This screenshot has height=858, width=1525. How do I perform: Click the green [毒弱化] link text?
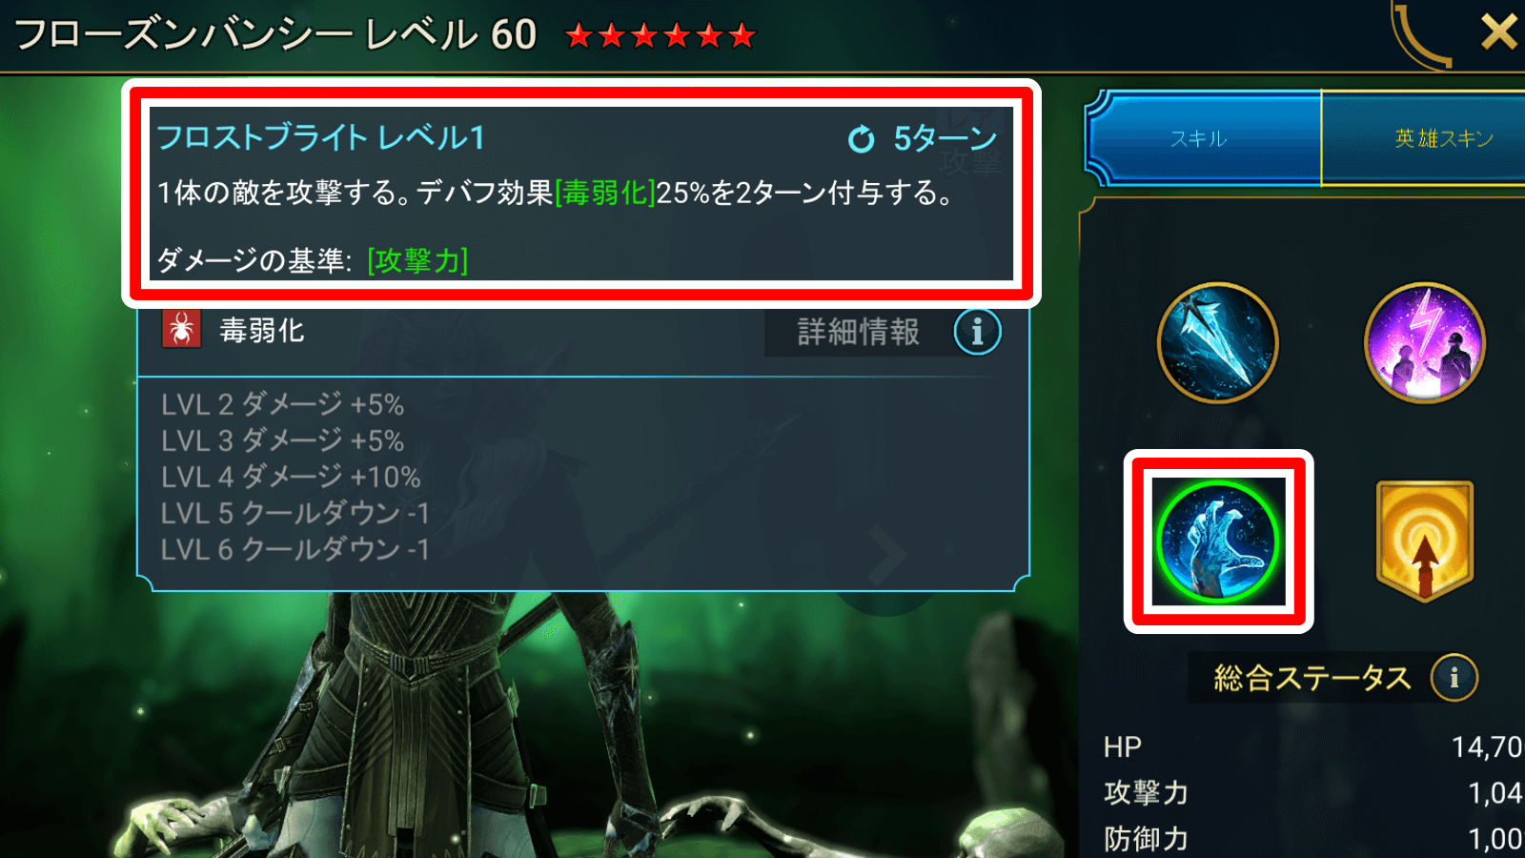click(x=605, y=193)
